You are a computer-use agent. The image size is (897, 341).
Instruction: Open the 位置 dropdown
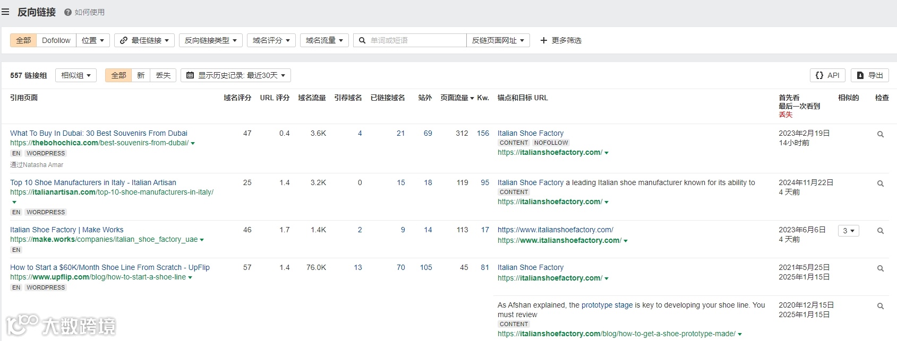(x=93, y=40)
